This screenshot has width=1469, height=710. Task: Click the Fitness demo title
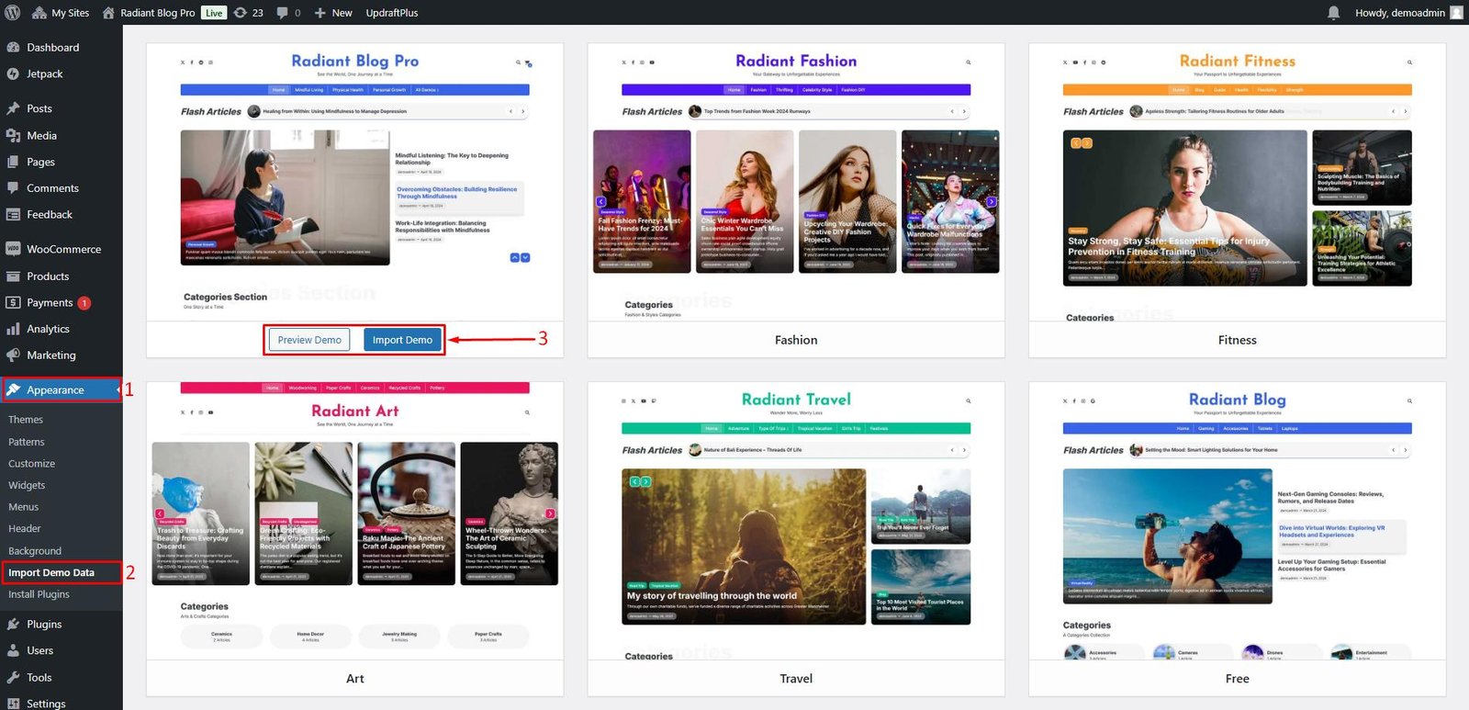1237,340
